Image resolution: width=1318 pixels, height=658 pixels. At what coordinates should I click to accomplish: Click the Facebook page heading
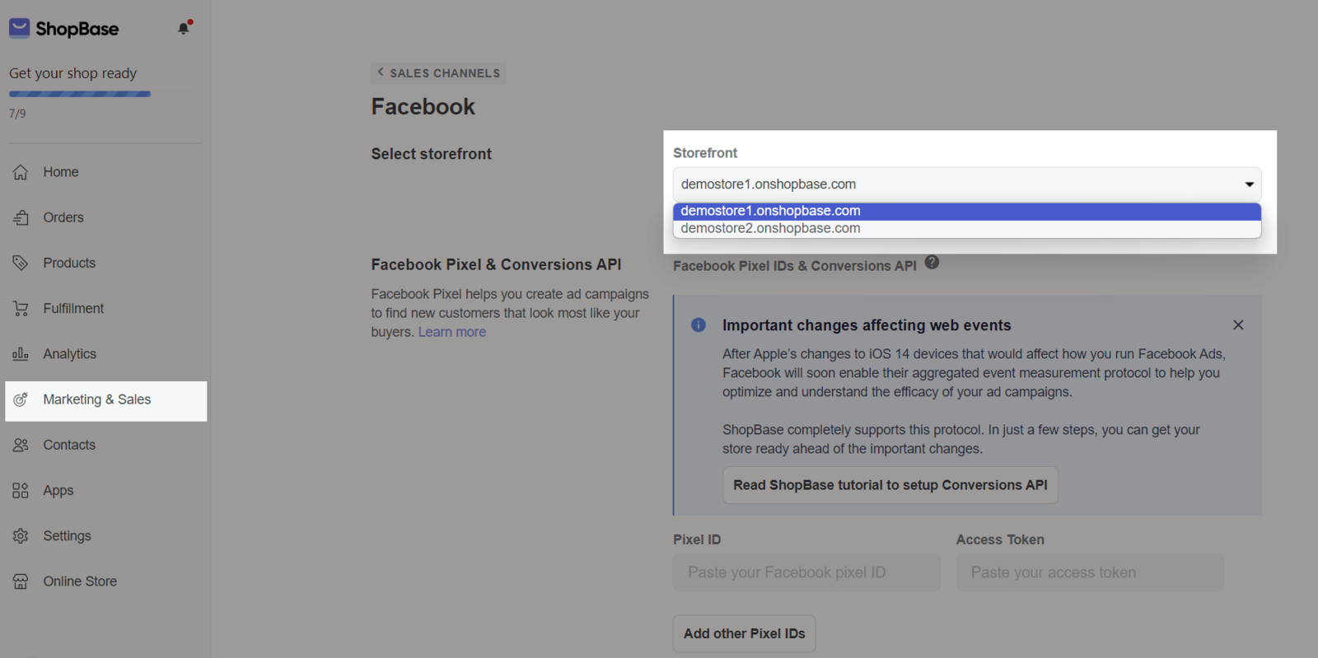click(x=423, y=107)
